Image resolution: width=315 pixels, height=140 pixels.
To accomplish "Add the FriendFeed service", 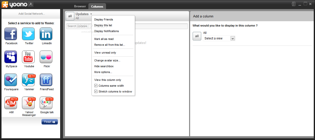I will 46,80.
